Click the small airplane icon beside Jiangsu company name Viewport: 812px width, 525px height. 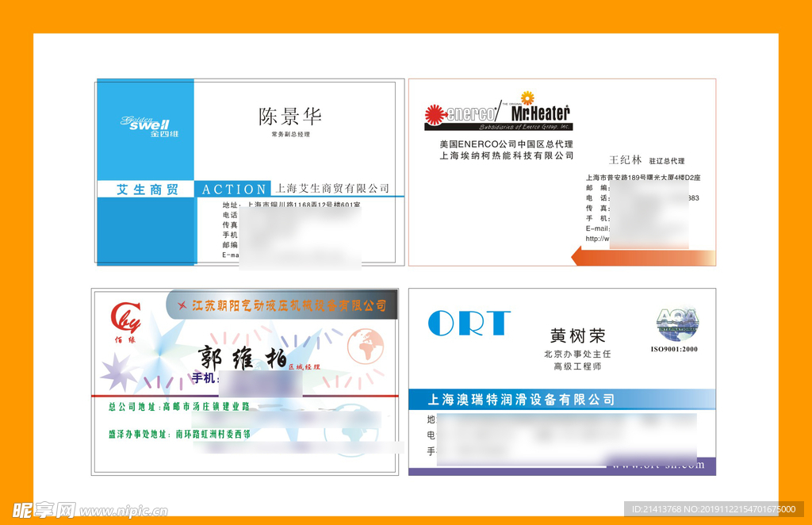[182, 305]
